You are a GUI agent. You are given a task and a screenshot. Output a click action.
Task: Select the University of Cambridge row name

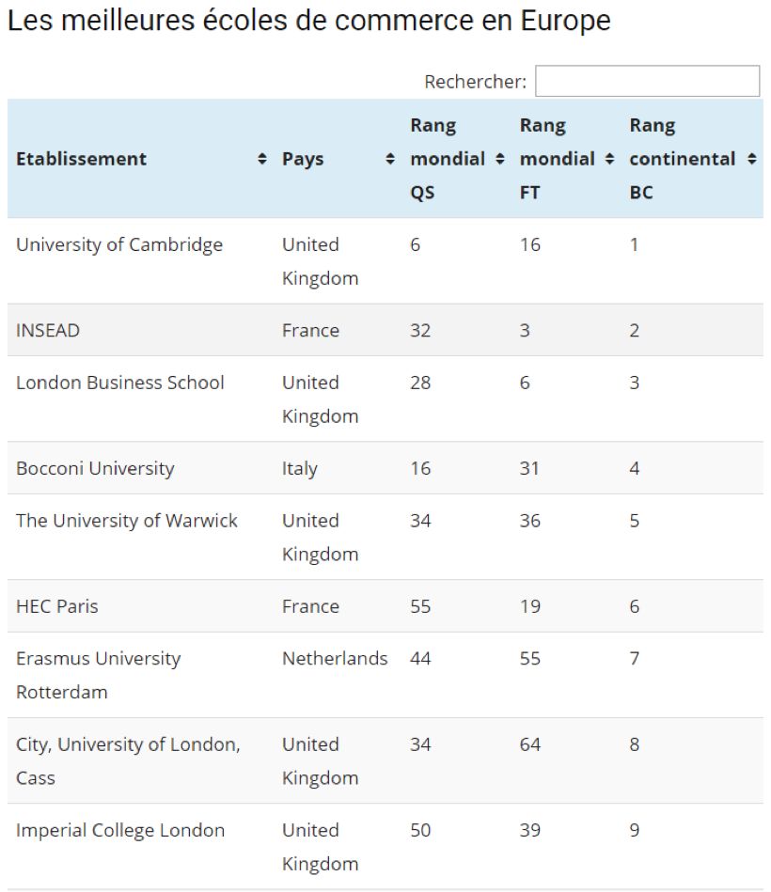click(x=119, y=244)
